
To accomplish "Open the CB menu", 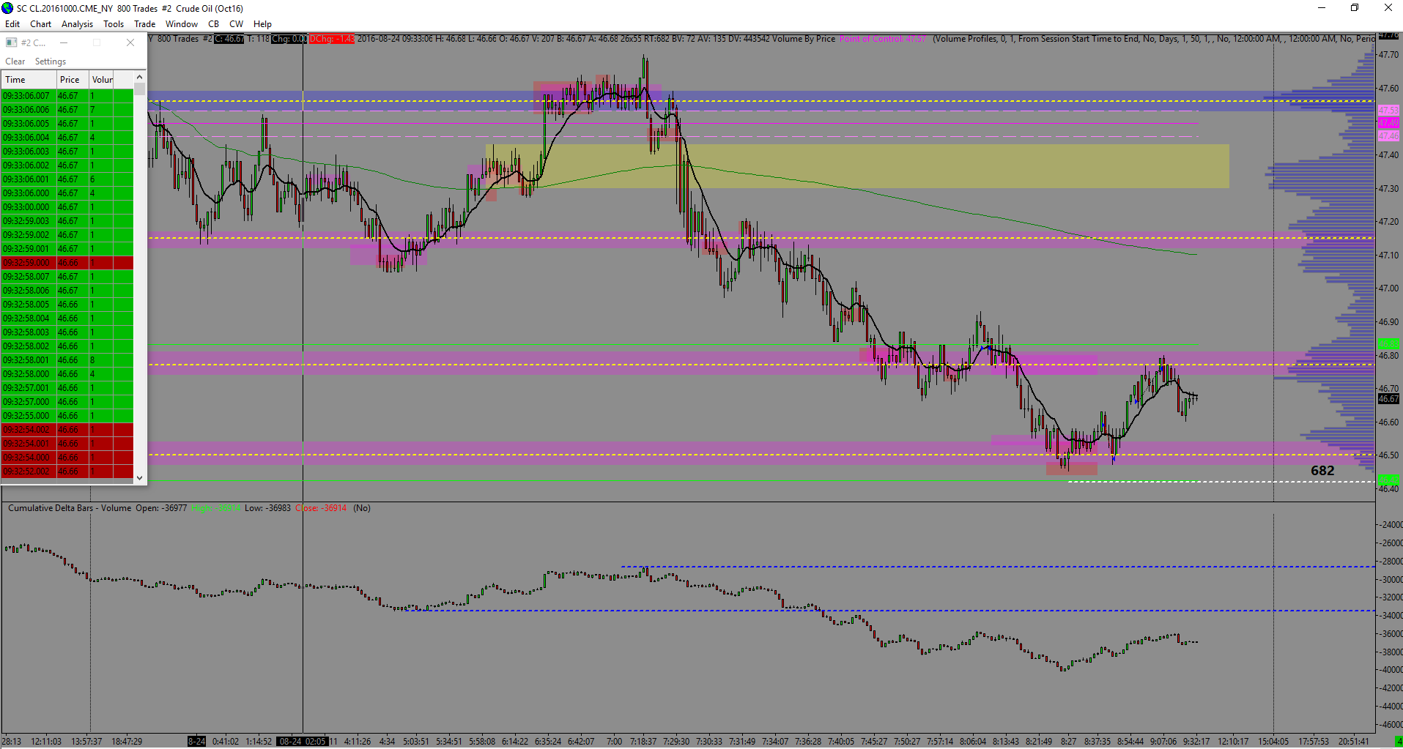I will pos(214,24).
